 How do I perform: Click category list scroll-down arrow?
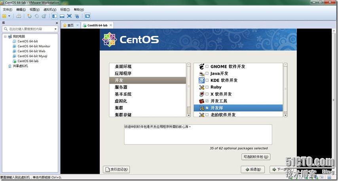coord(189,115)
